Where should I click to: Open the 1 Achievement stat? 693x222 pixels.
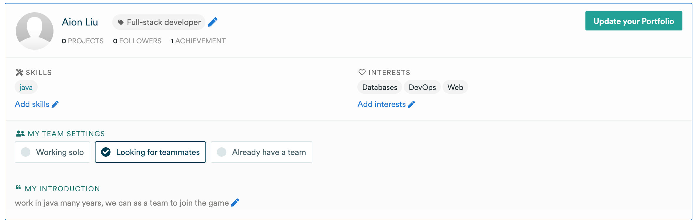pyautogui.click(x=198, y=41)
